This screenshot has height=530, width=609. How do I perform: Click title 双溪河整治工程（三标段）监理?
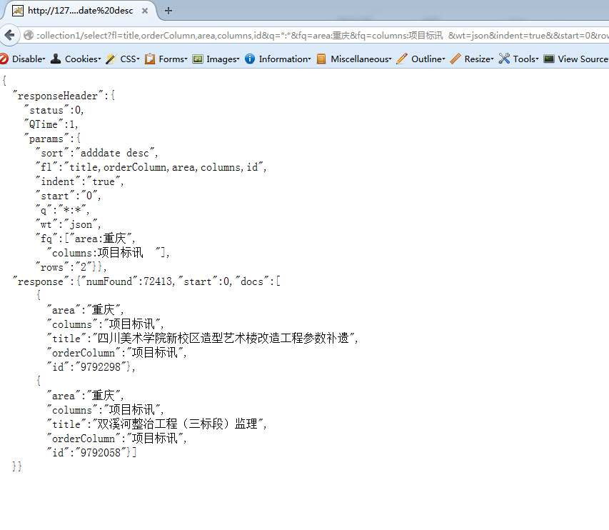coord(156,424)
